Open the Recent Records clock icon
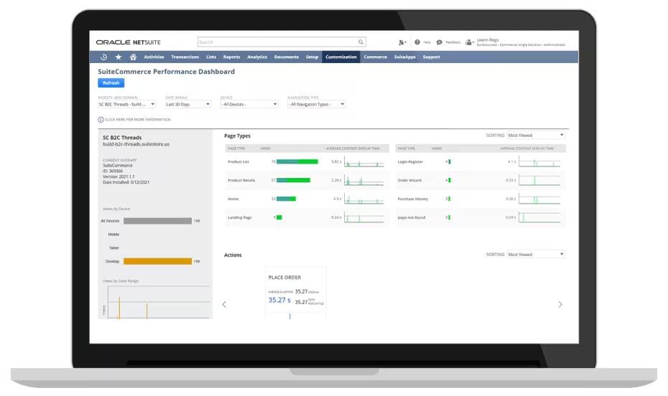Viewport: 668px width, 396px height. coord(103,57)
